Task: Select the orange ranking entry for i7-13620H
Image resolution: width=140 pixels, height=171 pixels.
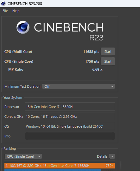Action: (59, 166)
